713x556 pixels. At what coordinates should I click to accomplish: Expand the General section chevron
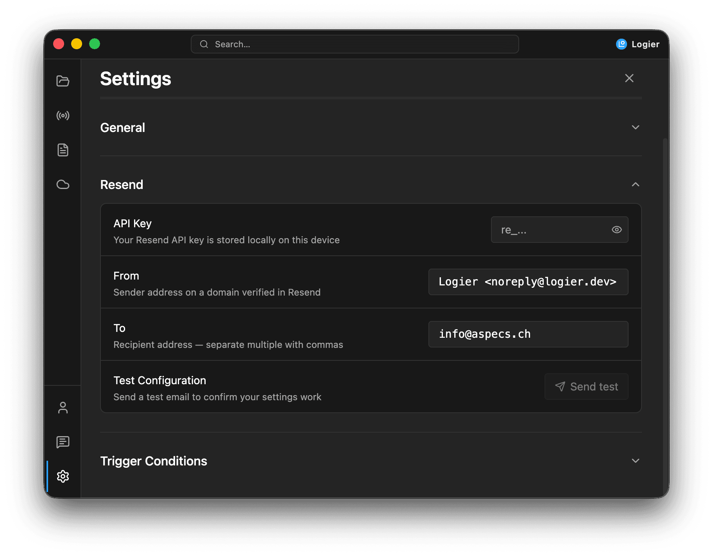pyautogui.click(x=635, y=127)
